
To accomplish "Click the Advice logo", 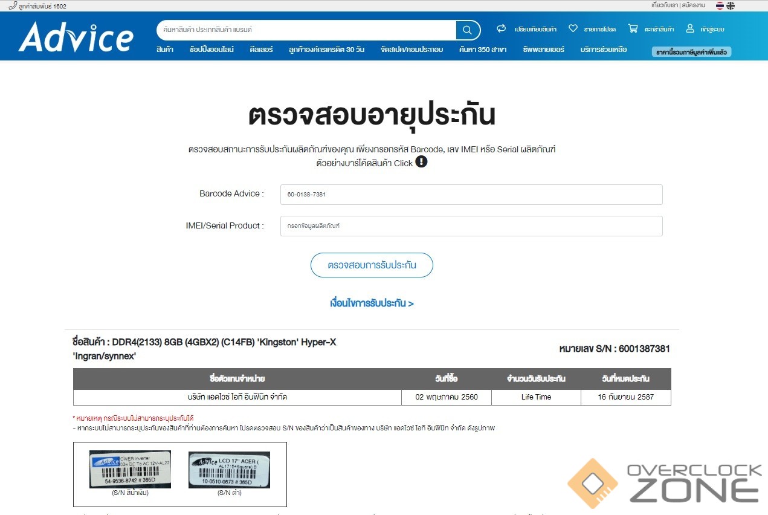I will tap(76, 37).
